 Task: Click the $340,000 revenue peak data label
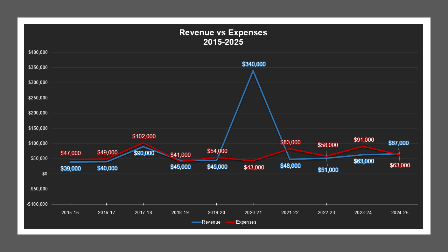coord(254,64)
